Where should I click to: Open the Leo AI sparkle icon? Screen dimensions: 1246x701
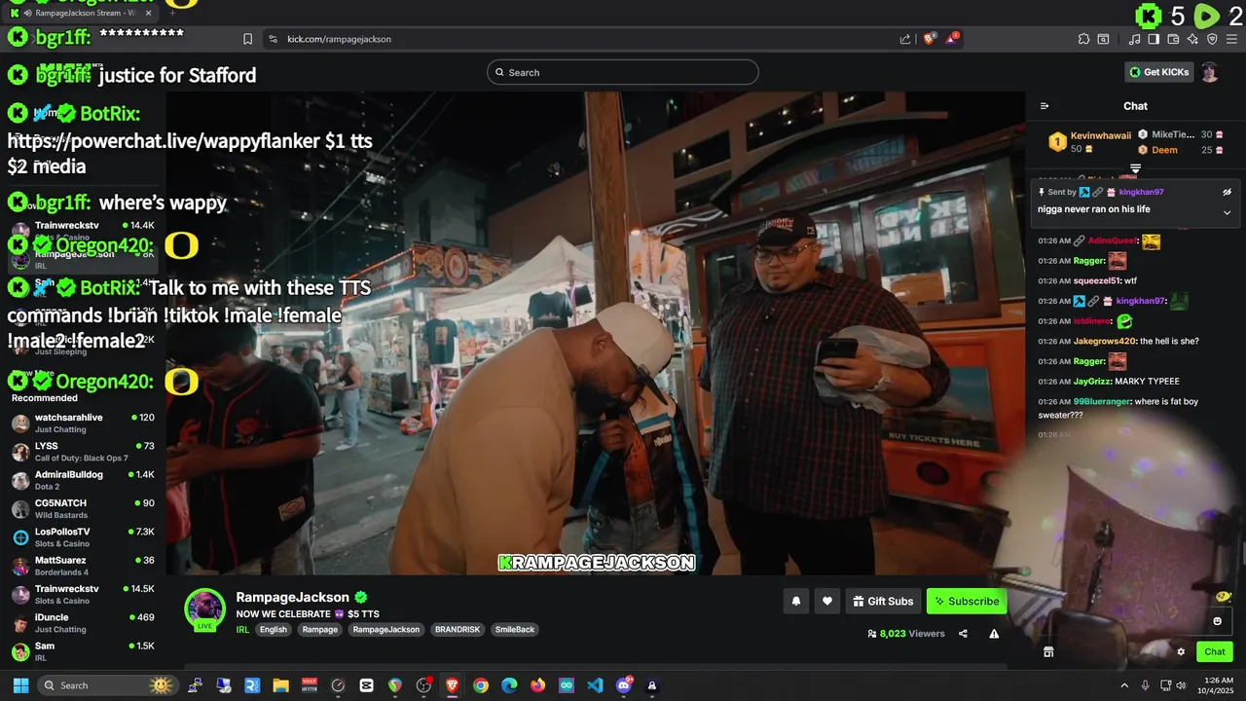click(1192, 39)
